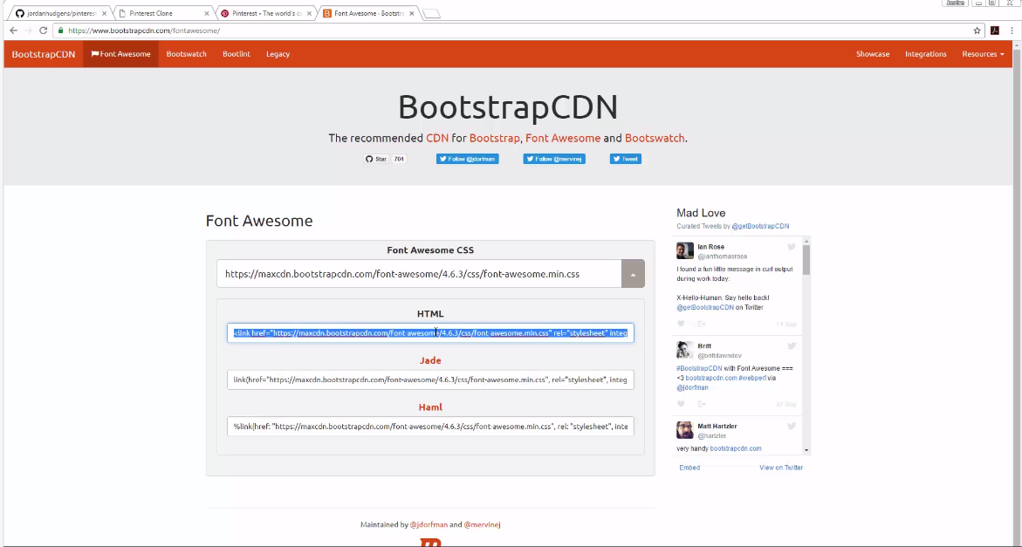Screen dimensions: 1022x547
Task: Click the @mervinej footer maintainer link
Action: [x=483, y=524]
